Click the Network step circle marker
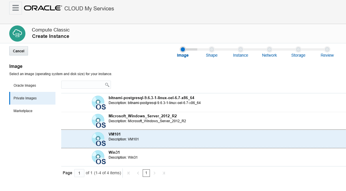The height and width of the screenshot is (191, 346). coord(269,49)
